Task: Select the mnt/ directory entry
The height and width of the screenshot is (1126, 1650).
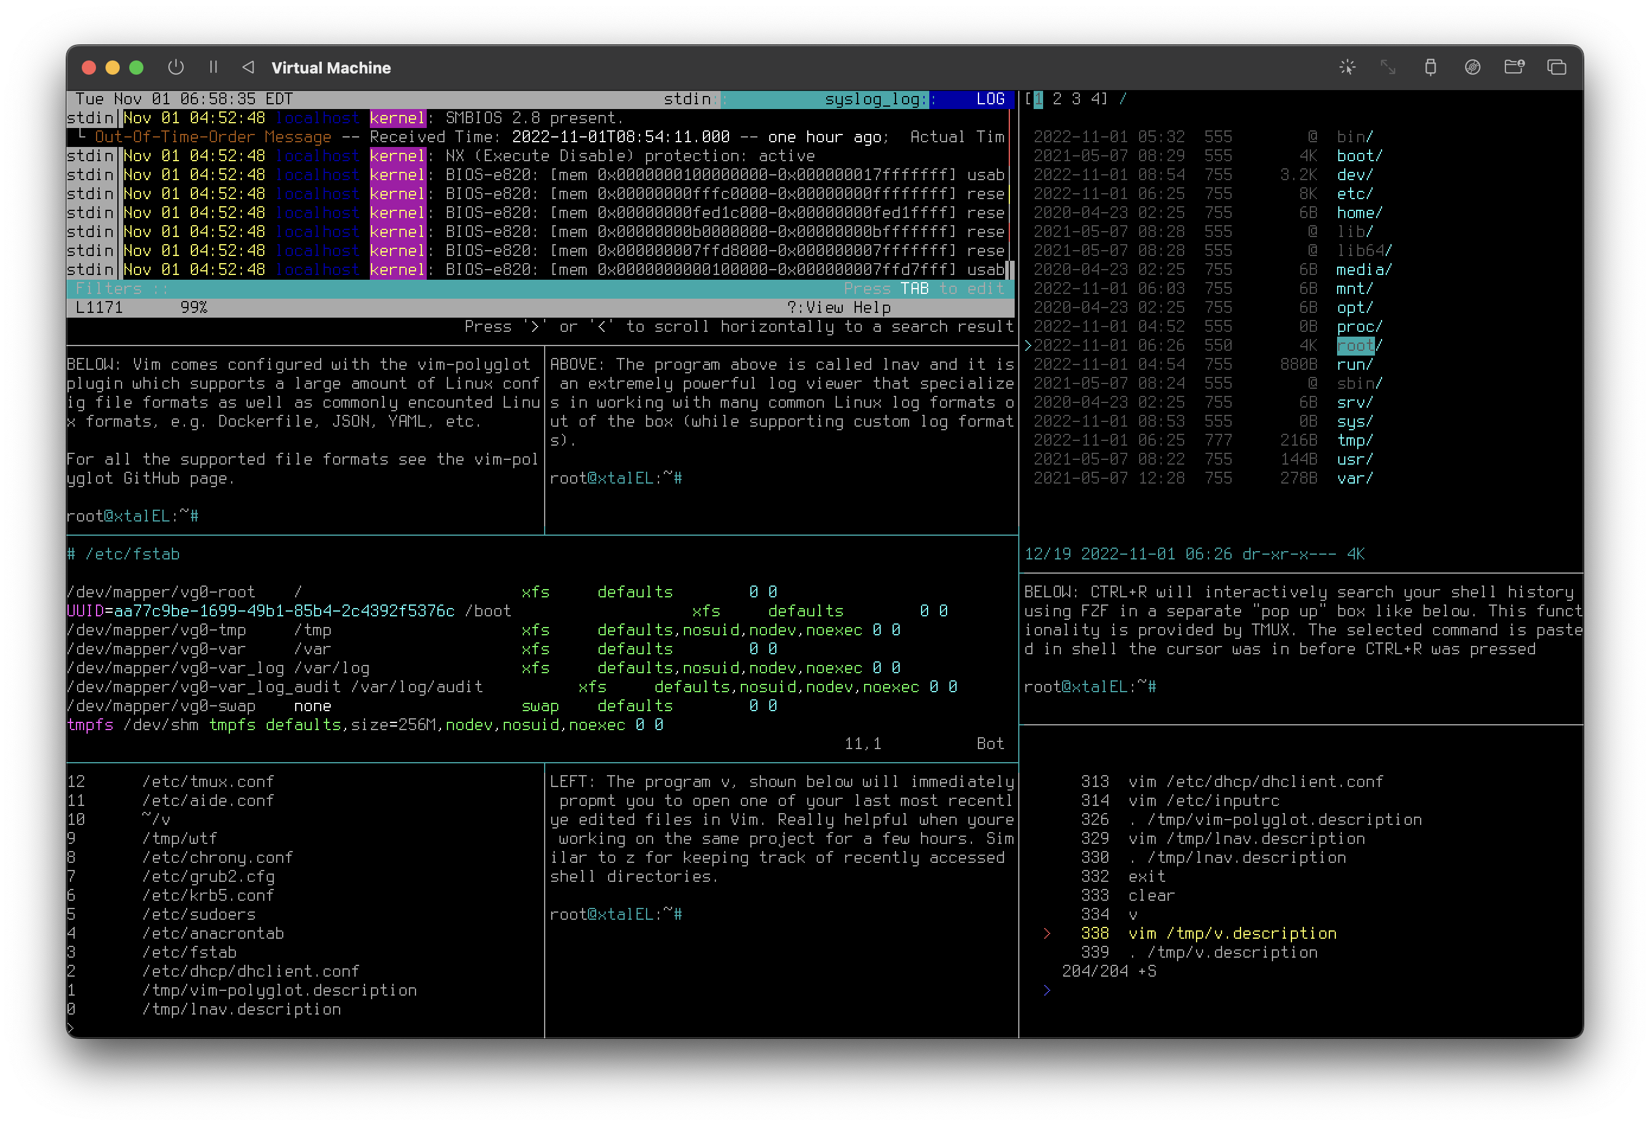Action: (1355, 289)
